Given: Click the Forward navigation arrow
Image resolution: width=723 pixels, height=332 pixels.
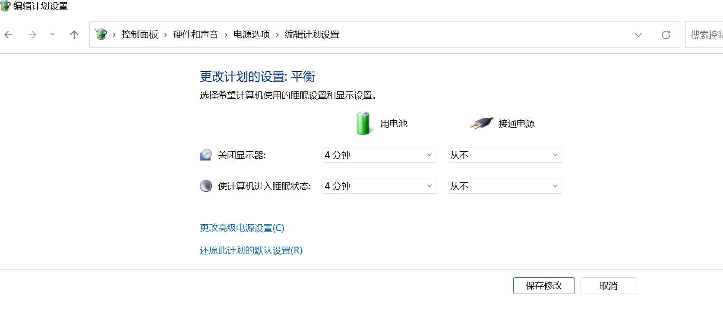Looking at the screenshot, I should point(32,35).
